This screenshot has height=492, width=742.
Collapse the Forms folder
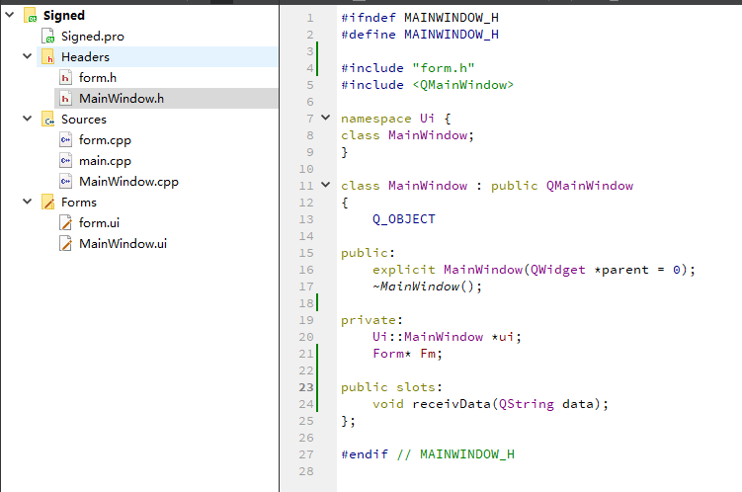(27, 202)
